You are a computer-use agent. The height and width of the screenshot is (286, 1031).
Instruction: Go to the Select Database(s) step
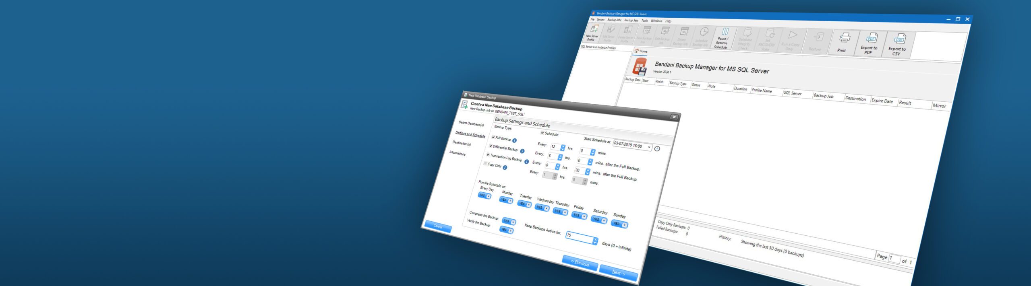point(471,124)
